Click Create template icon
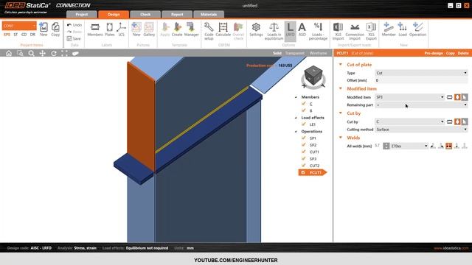 pyautogui.click(x=177, y=29)
